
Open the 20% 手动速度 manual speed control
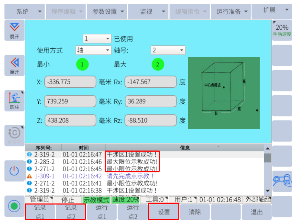(x=282, y=30)
